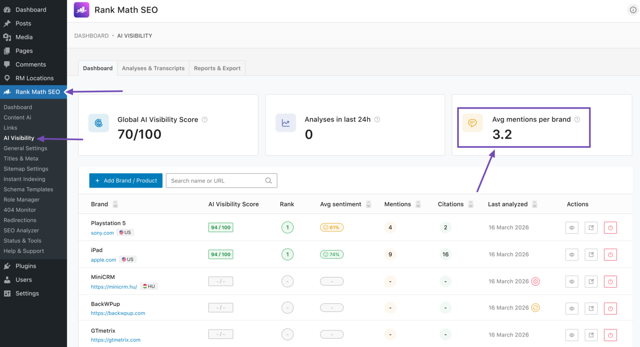Click red power icon for GTmetrix
Image resolution: width=640 pixels, height=347 pixels.
(x=610, y=335)
